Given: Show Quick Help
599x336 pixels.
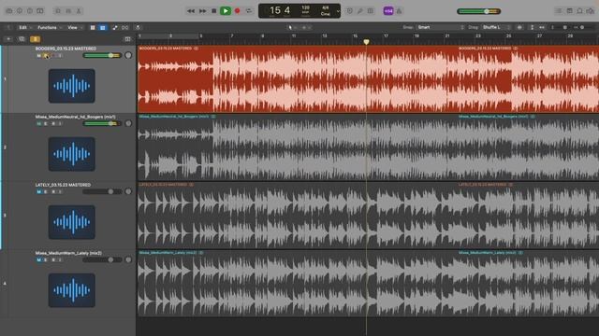Looking at the screenshot, I should point(30,11).
